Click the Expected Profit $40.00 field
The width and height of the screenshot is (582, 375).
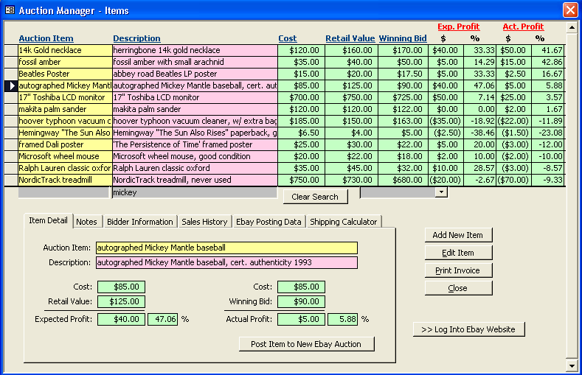pos(121,319)
